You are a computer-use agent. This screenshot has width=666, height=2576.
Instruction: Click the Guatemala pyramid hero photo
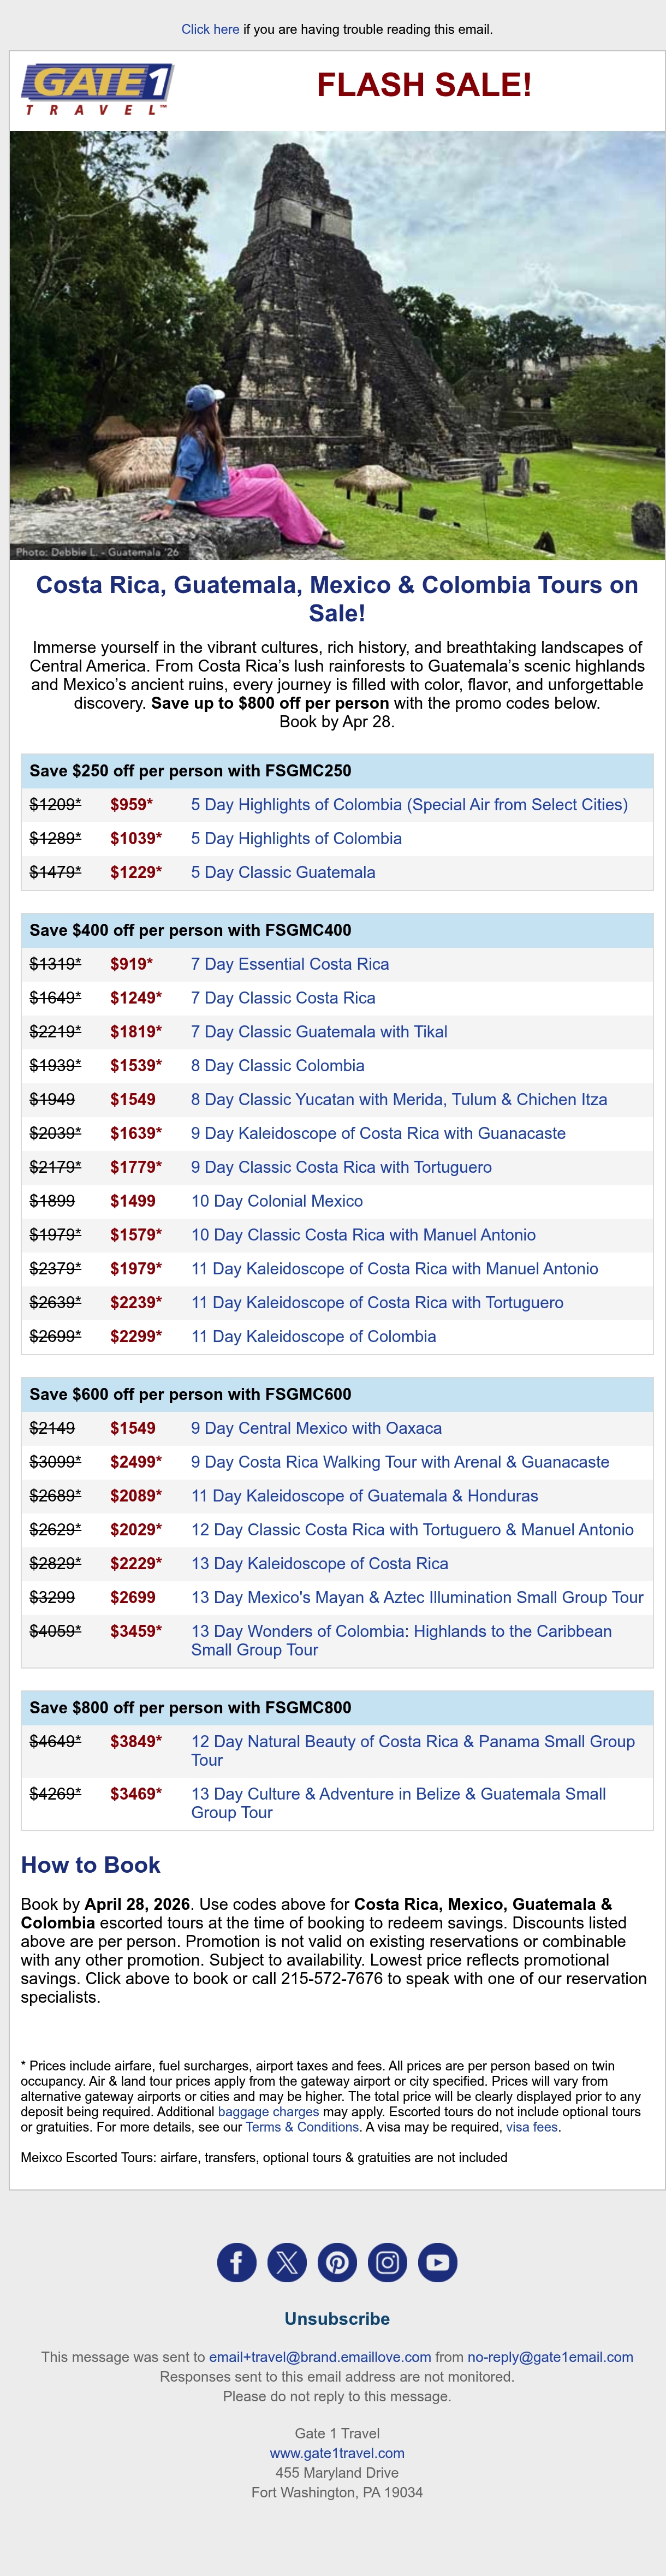click(x=337, y=345)
